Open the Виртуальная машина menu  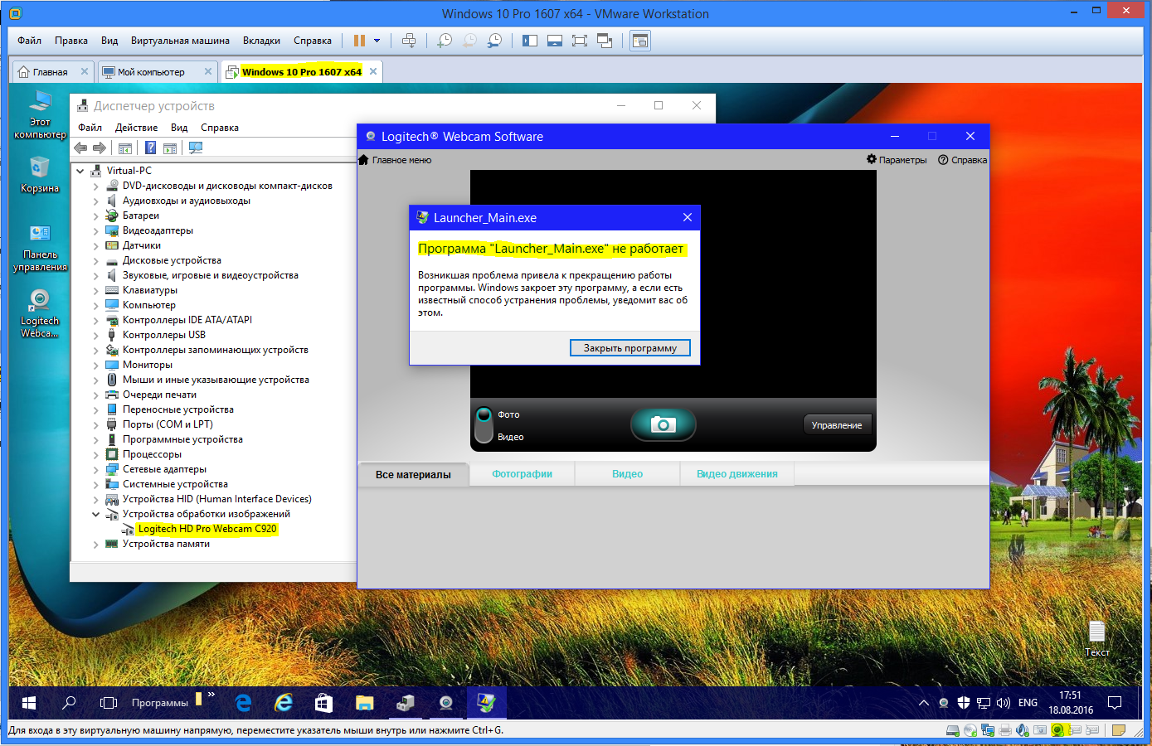(x=180, y=41)
